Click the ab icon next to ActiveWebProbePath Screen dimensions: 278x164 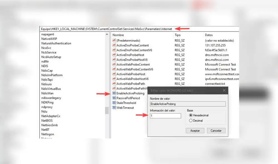coord(114,84)
